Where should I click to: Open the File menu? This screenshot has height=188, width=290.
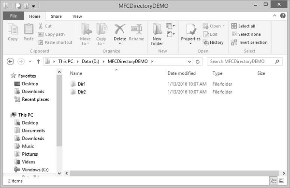[x=14, y=16]
